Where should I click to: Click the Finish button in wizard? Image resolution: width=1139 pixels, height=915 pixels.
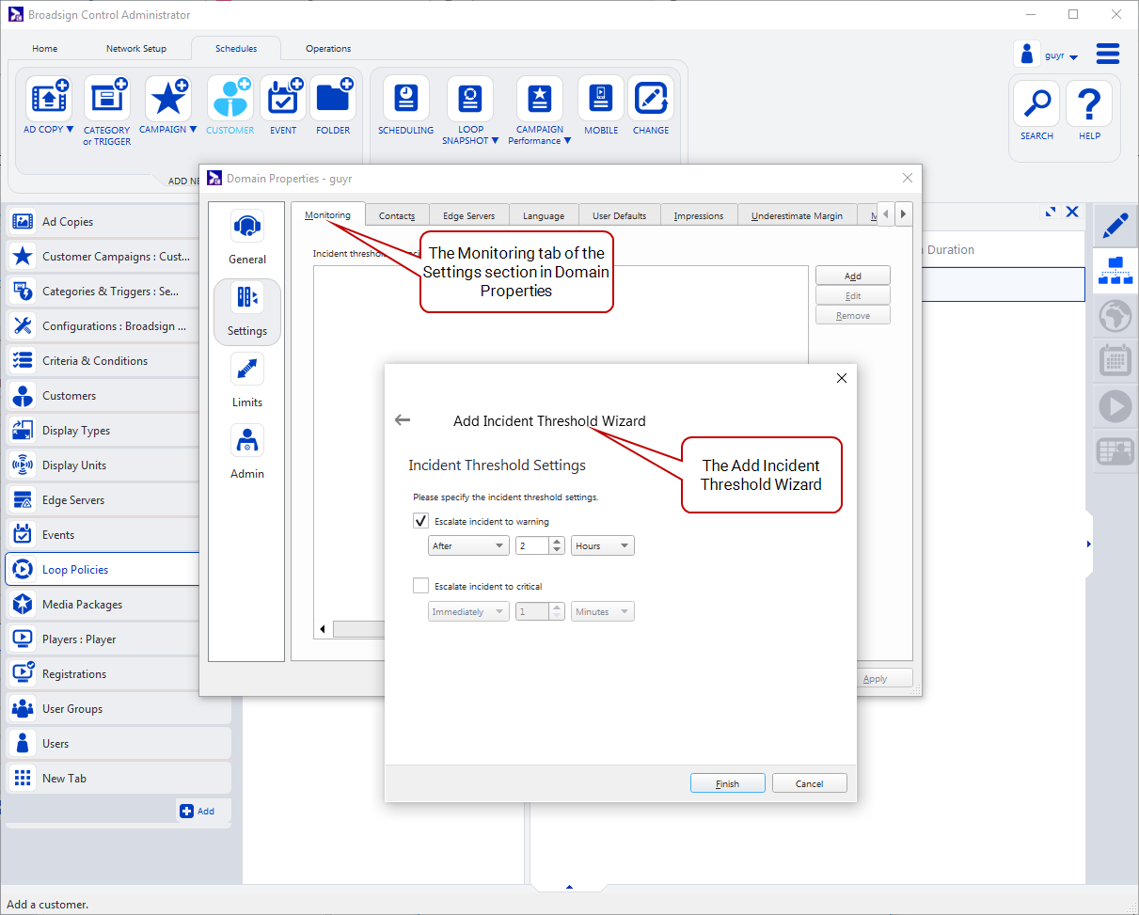(727, 783)
